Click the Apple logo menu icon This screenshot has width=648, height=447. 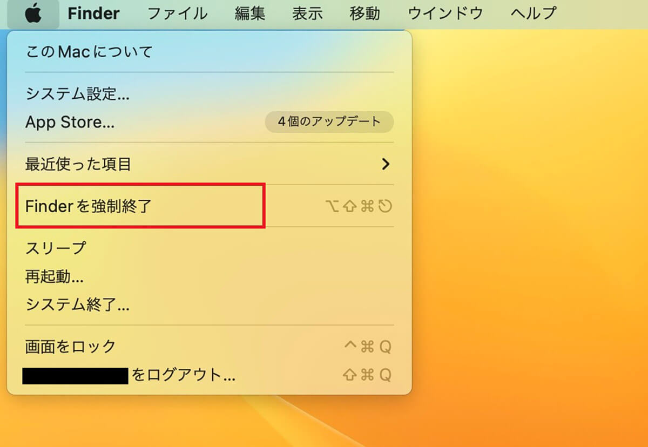33,13
